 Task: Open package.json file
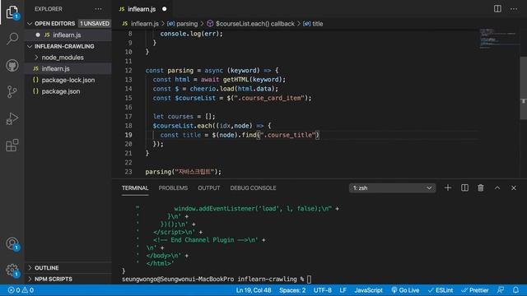point(61,91)
